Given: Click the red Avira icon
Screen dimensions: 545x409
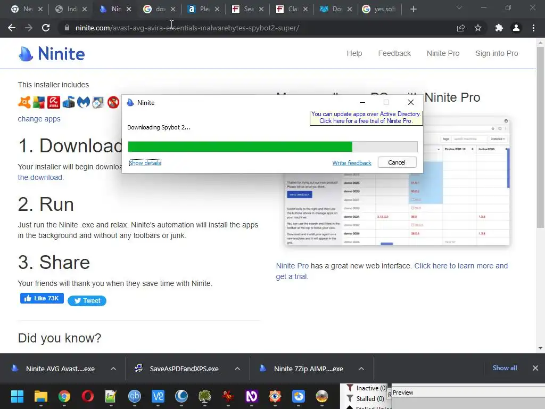Looking at the screenshot, I should point(54,102).
